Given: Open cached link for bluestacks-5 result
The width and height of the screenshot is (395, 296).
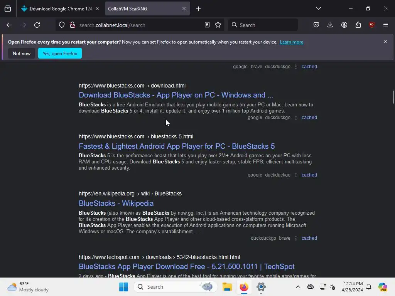Looking at the screenshot, I should 309,175.
